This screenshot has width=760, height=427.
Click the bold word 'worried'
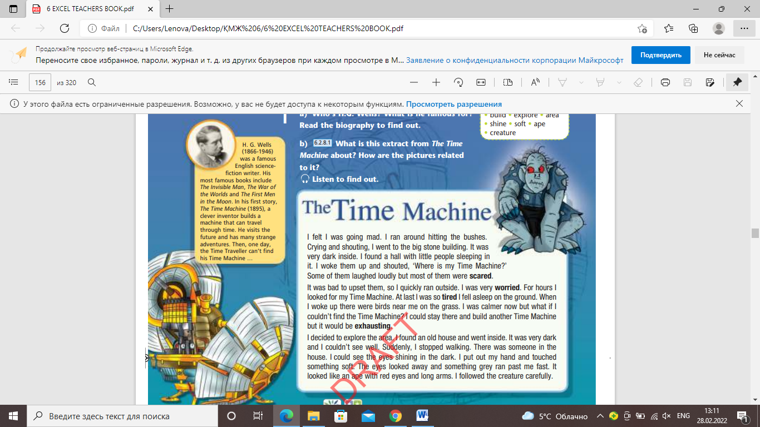[507, 287]
